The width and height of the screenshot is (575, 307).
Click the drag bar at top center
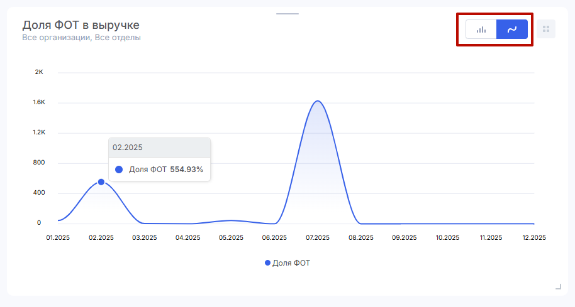click(x=287, y=13)
